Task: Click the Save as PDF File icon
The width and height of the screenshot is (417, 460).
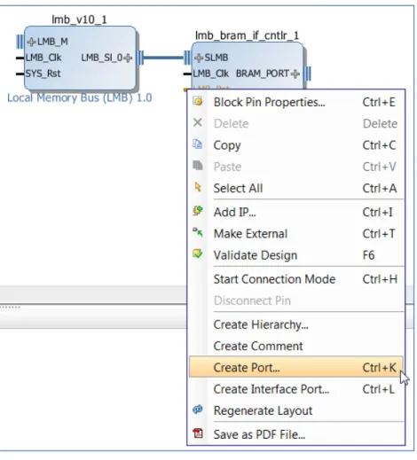Action: point(198,433)
